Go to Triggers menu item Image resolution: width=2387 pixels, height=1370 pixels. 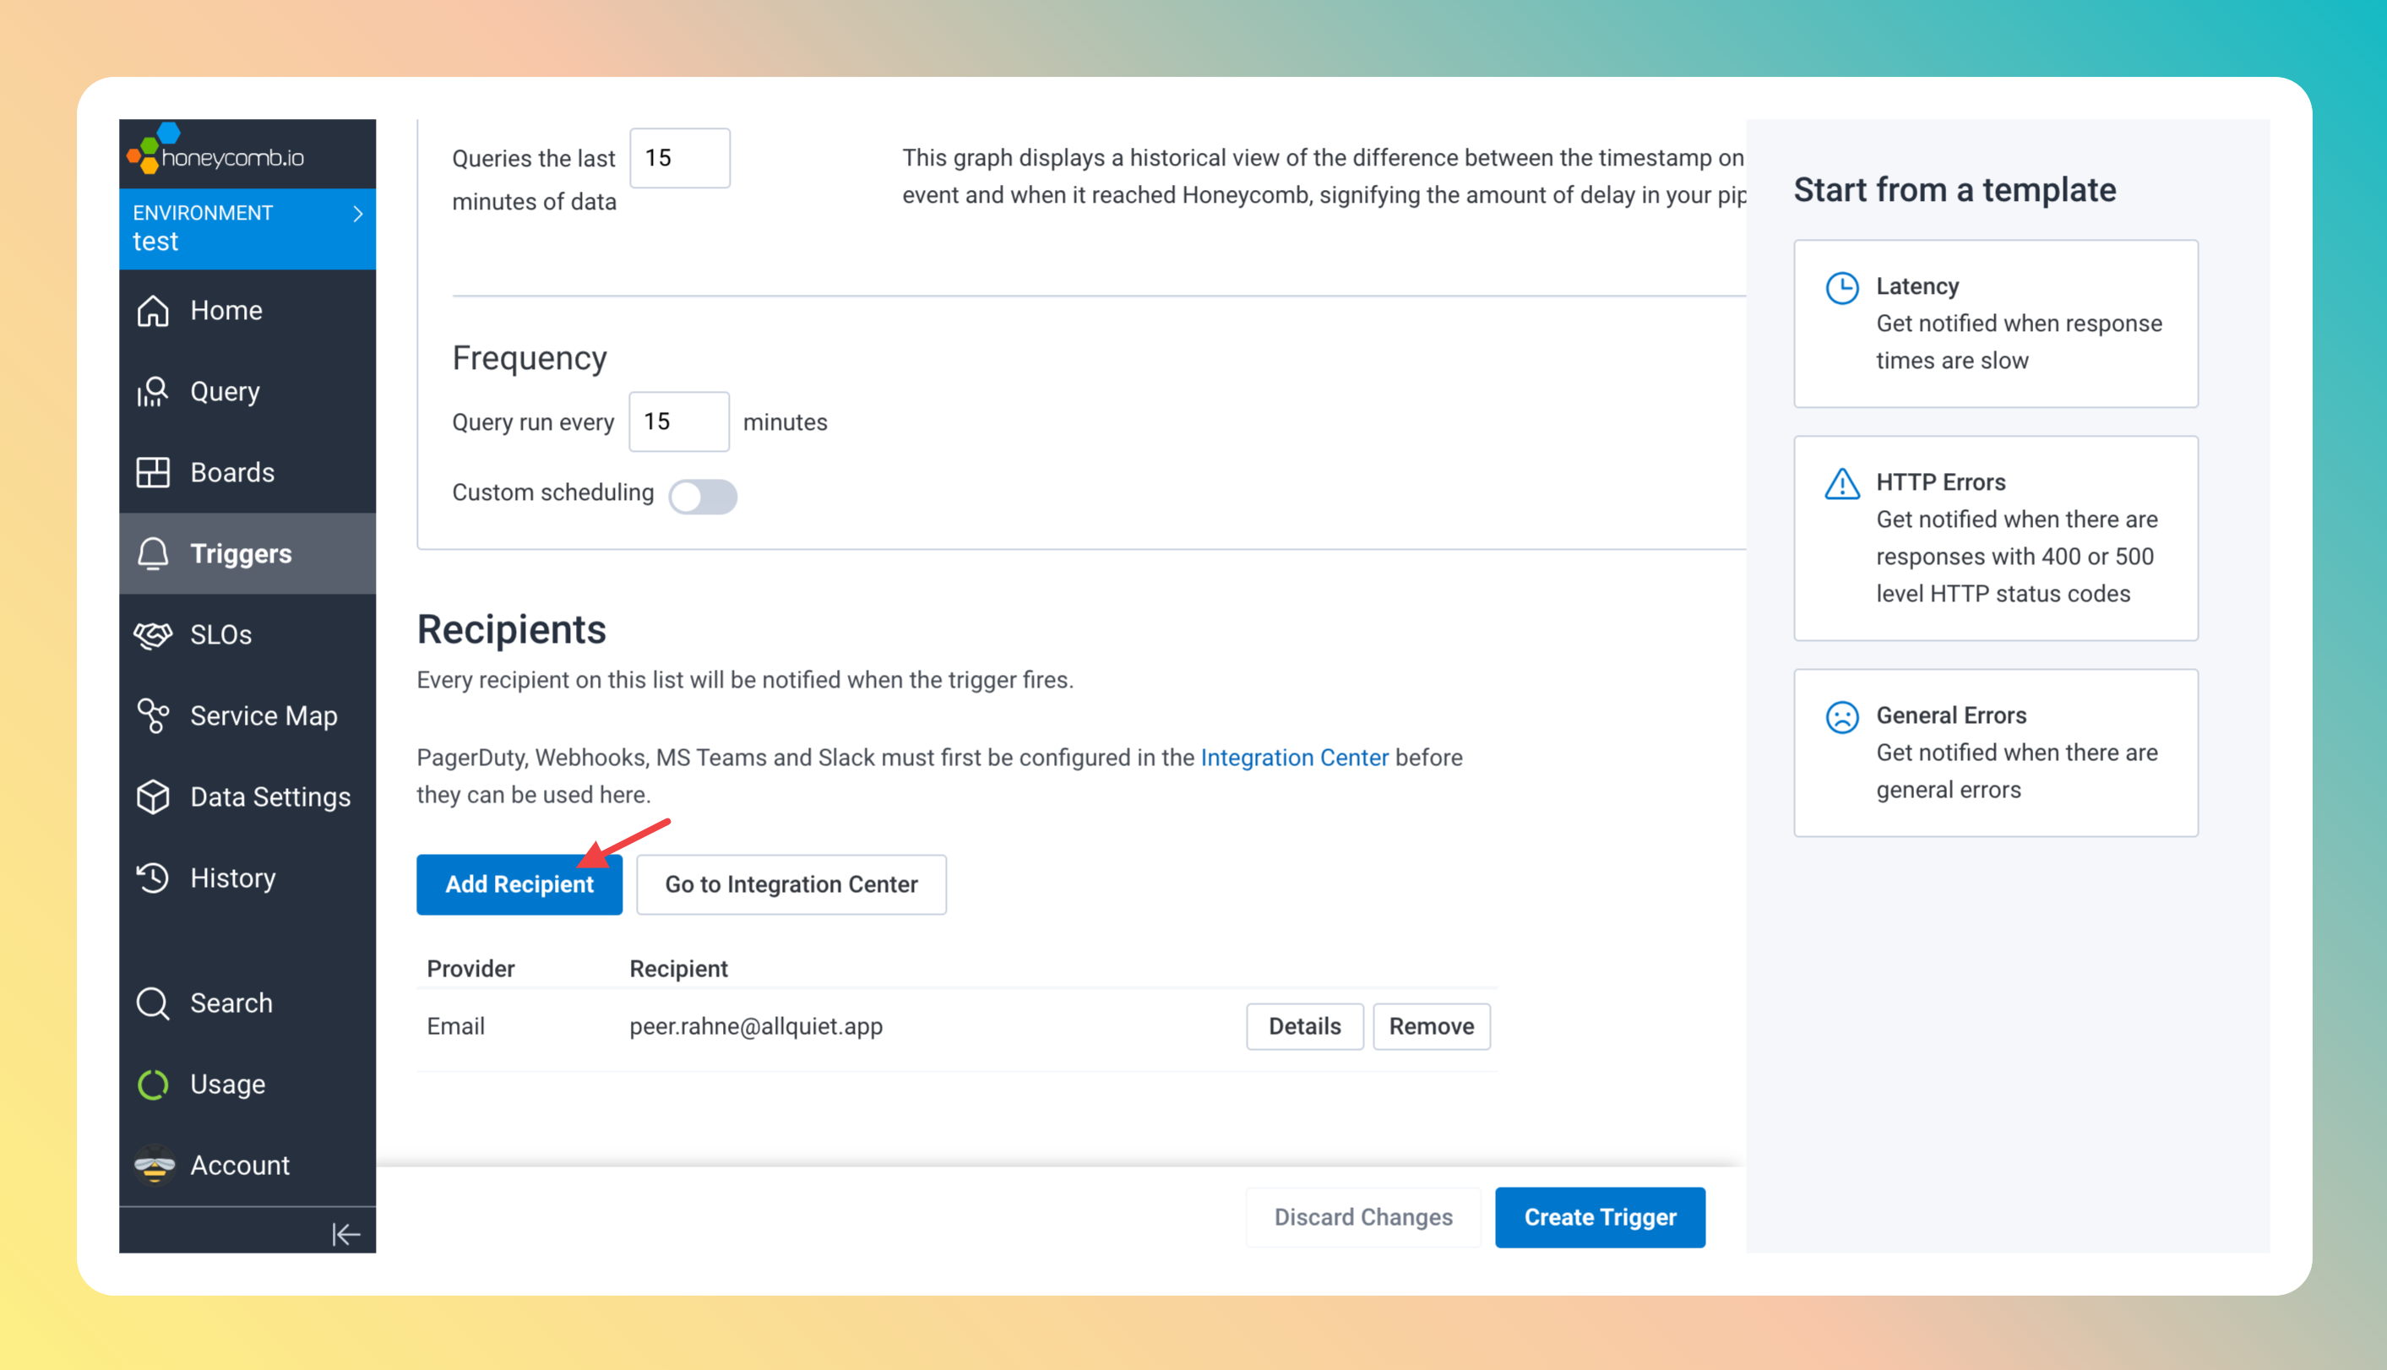point(241,553)
